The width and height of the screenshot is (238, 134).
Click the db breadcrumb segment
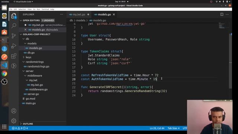click(x=71, y=20)
